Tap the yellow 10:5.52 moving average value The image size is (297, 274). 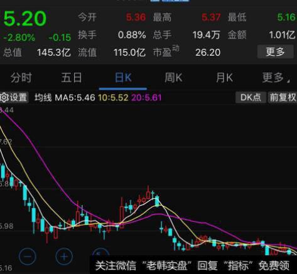[113, 98]
